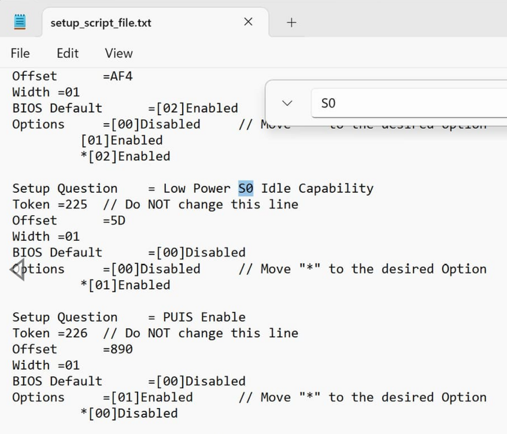This screenshot has height=434, width=507.
Task: Click the left-pointing triangle arrow beside Options
Action: (17, 269)
